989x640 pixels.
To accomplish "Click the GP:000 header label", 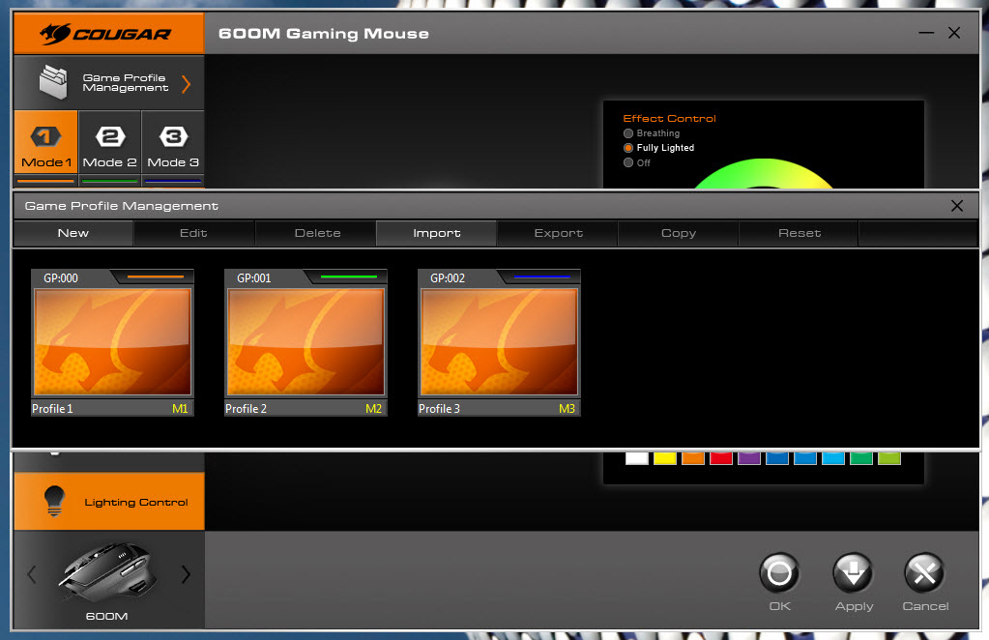I will (x=61, y=278).
